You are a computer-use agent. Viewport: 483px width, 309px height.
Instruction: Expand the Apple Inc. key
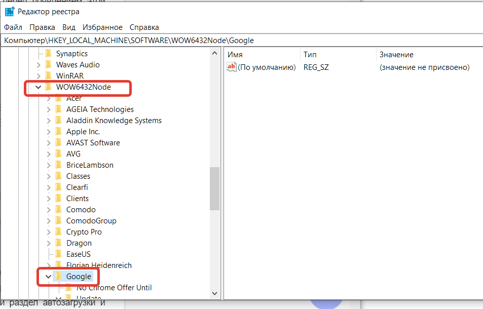tap(49, 132)
